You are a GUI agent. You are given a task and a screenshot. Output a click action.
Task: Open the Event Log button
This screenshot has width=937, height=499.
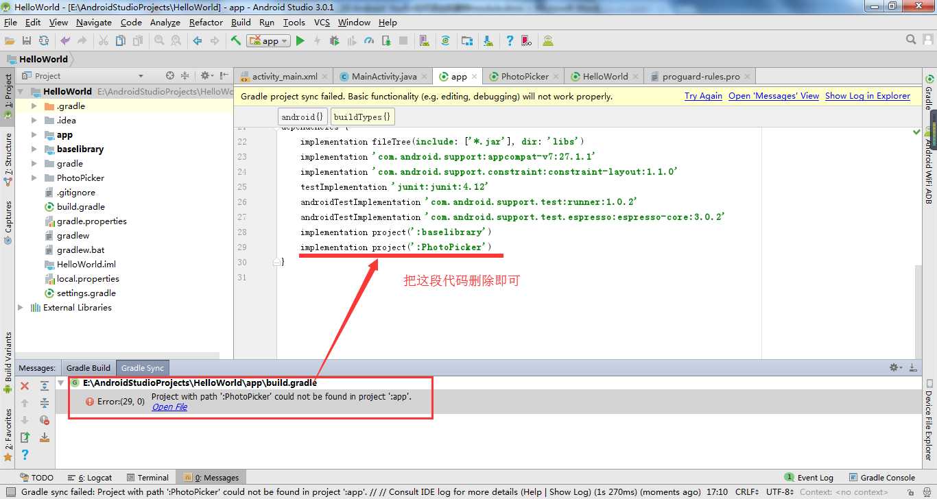click(x=809, y=478)
